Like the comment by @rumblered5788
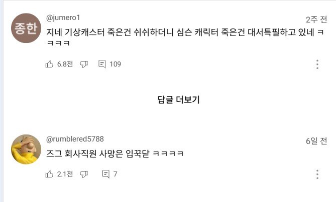336x202 pixels. coord(49,174)
